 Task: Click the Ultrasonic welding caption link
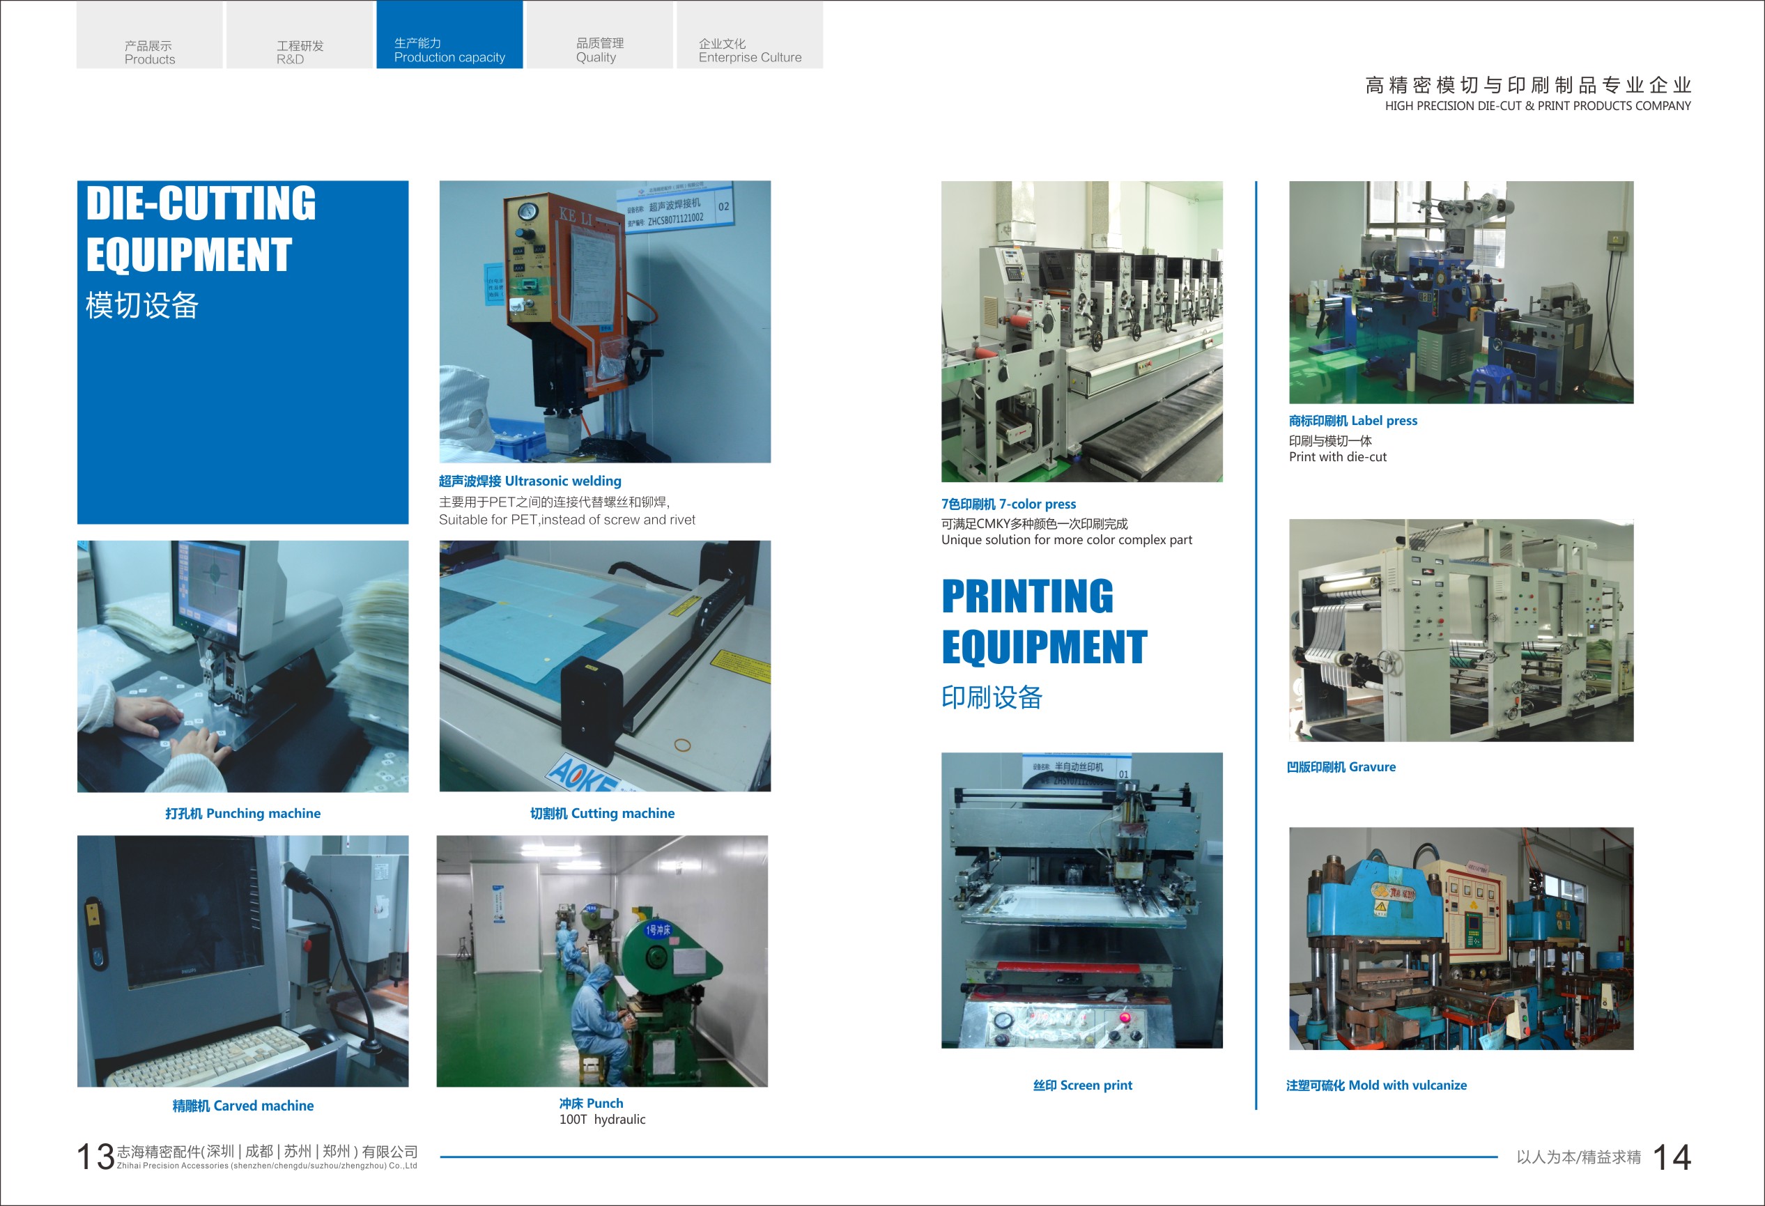coord(530,481)
